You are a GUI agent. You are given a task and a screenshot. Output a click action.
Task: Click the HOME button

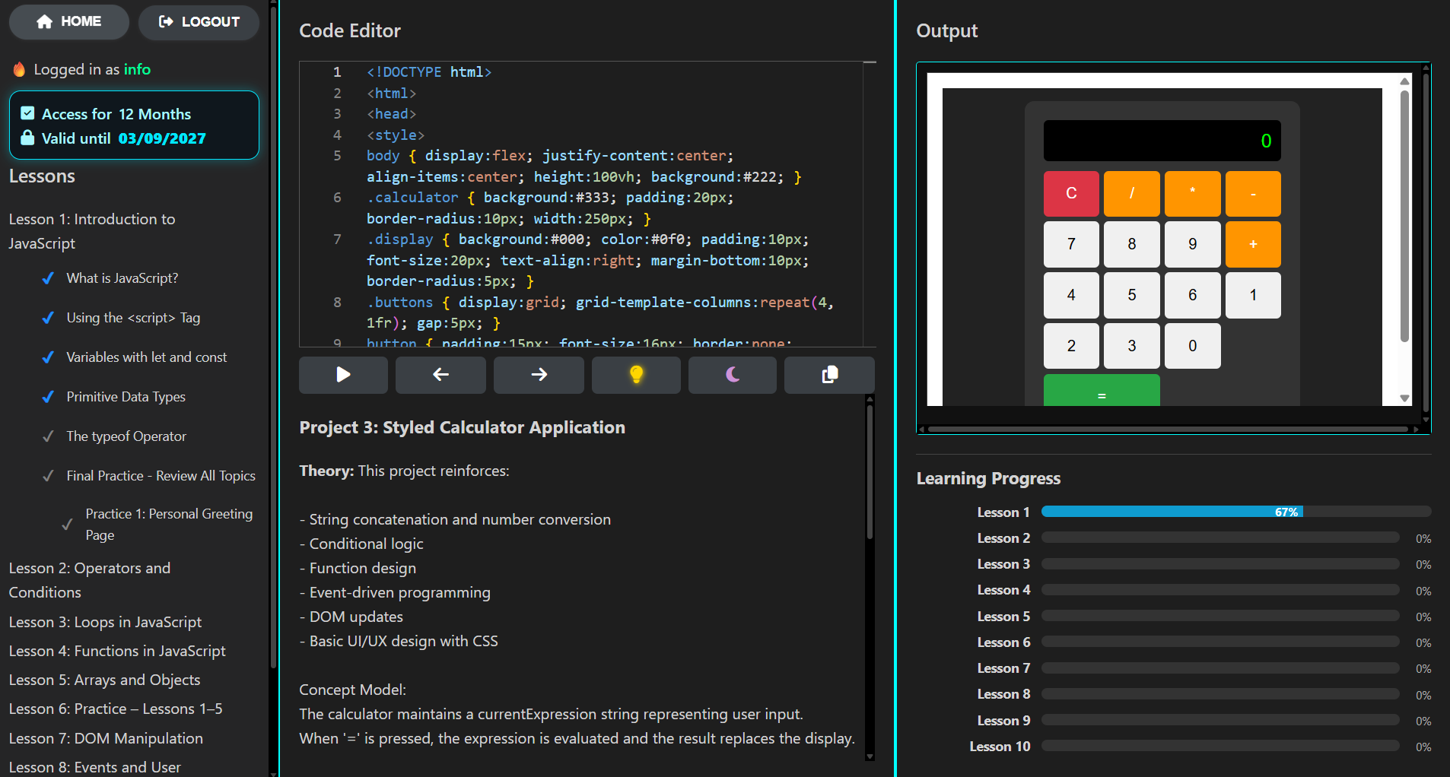pyautogui.click(x=68, y=21)
